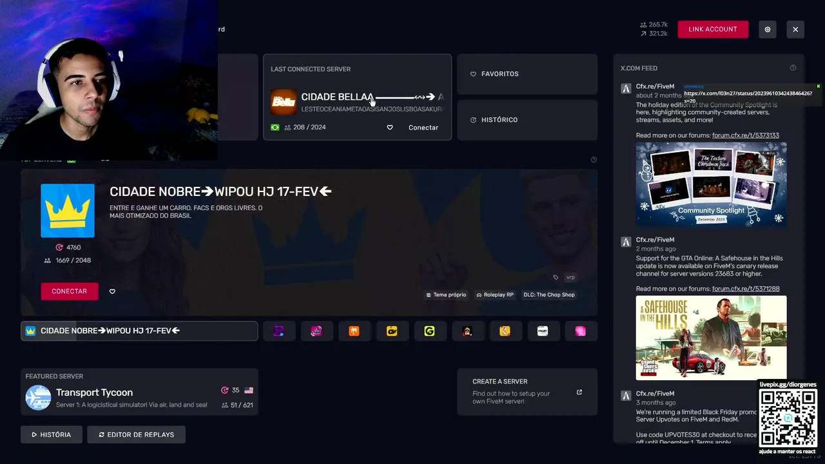Select the white logo server icon

click(543, 331)
